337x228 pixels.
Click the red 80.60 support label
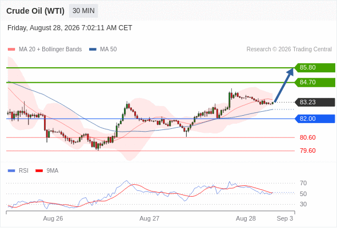click(x=307, y=137)
